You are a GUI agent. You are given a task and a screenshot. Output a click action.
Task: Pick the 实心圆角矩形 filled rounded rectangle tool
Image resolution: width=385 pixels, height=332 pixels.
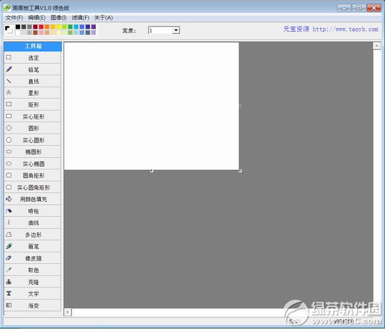[32, 187]
